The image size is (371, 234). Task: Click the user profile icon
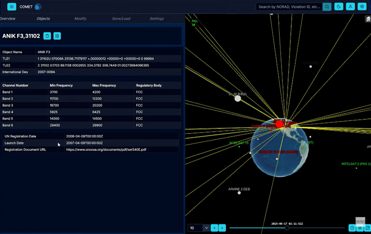(350, 7)
